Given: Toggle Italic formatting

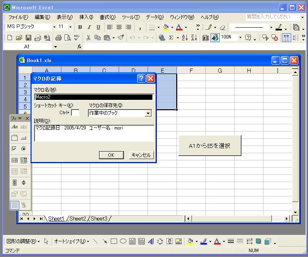Looking at the screenshot, I should coord(89,27).
